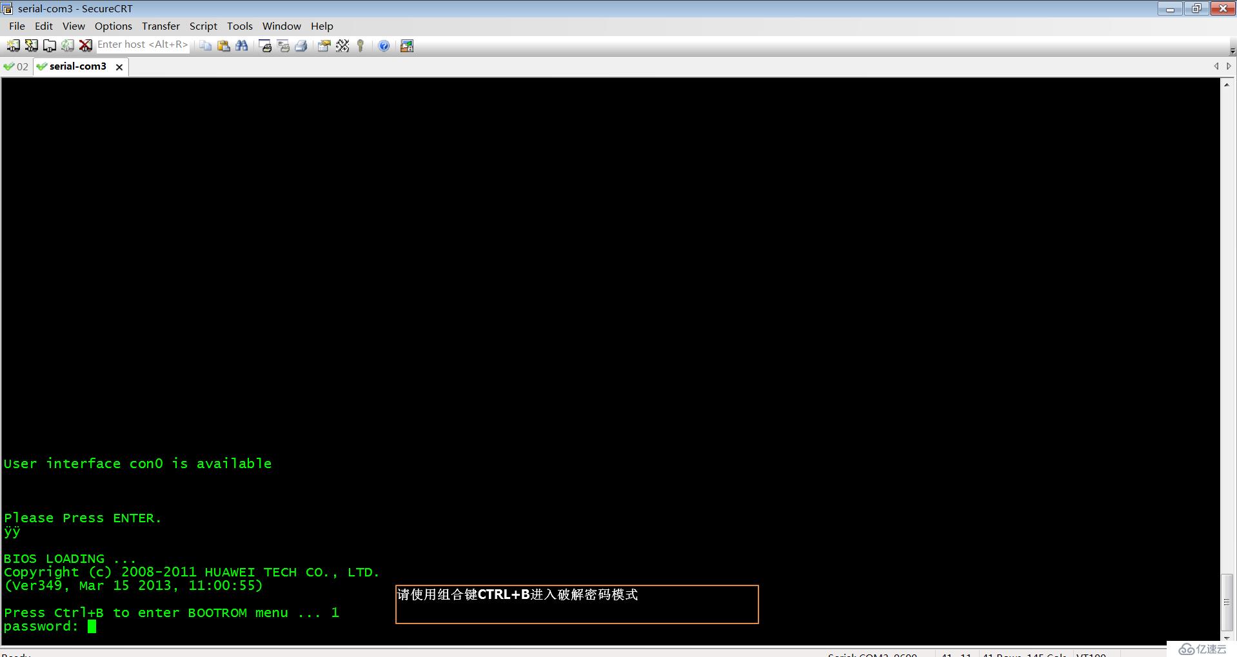Click the 'Press Ctrl+B to enter BOOTROM menu' line
Screen dimensions: 1237x657
[171, 613]
